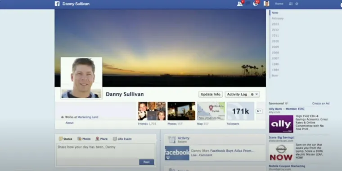Viewport: 342px width, 171px height.
Task: Click the Nissan NOW ad image
Action: [281, 153]
